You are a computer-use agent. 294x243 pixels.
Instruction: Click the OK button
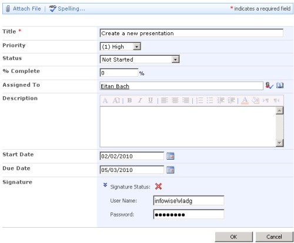coord(233,237)
